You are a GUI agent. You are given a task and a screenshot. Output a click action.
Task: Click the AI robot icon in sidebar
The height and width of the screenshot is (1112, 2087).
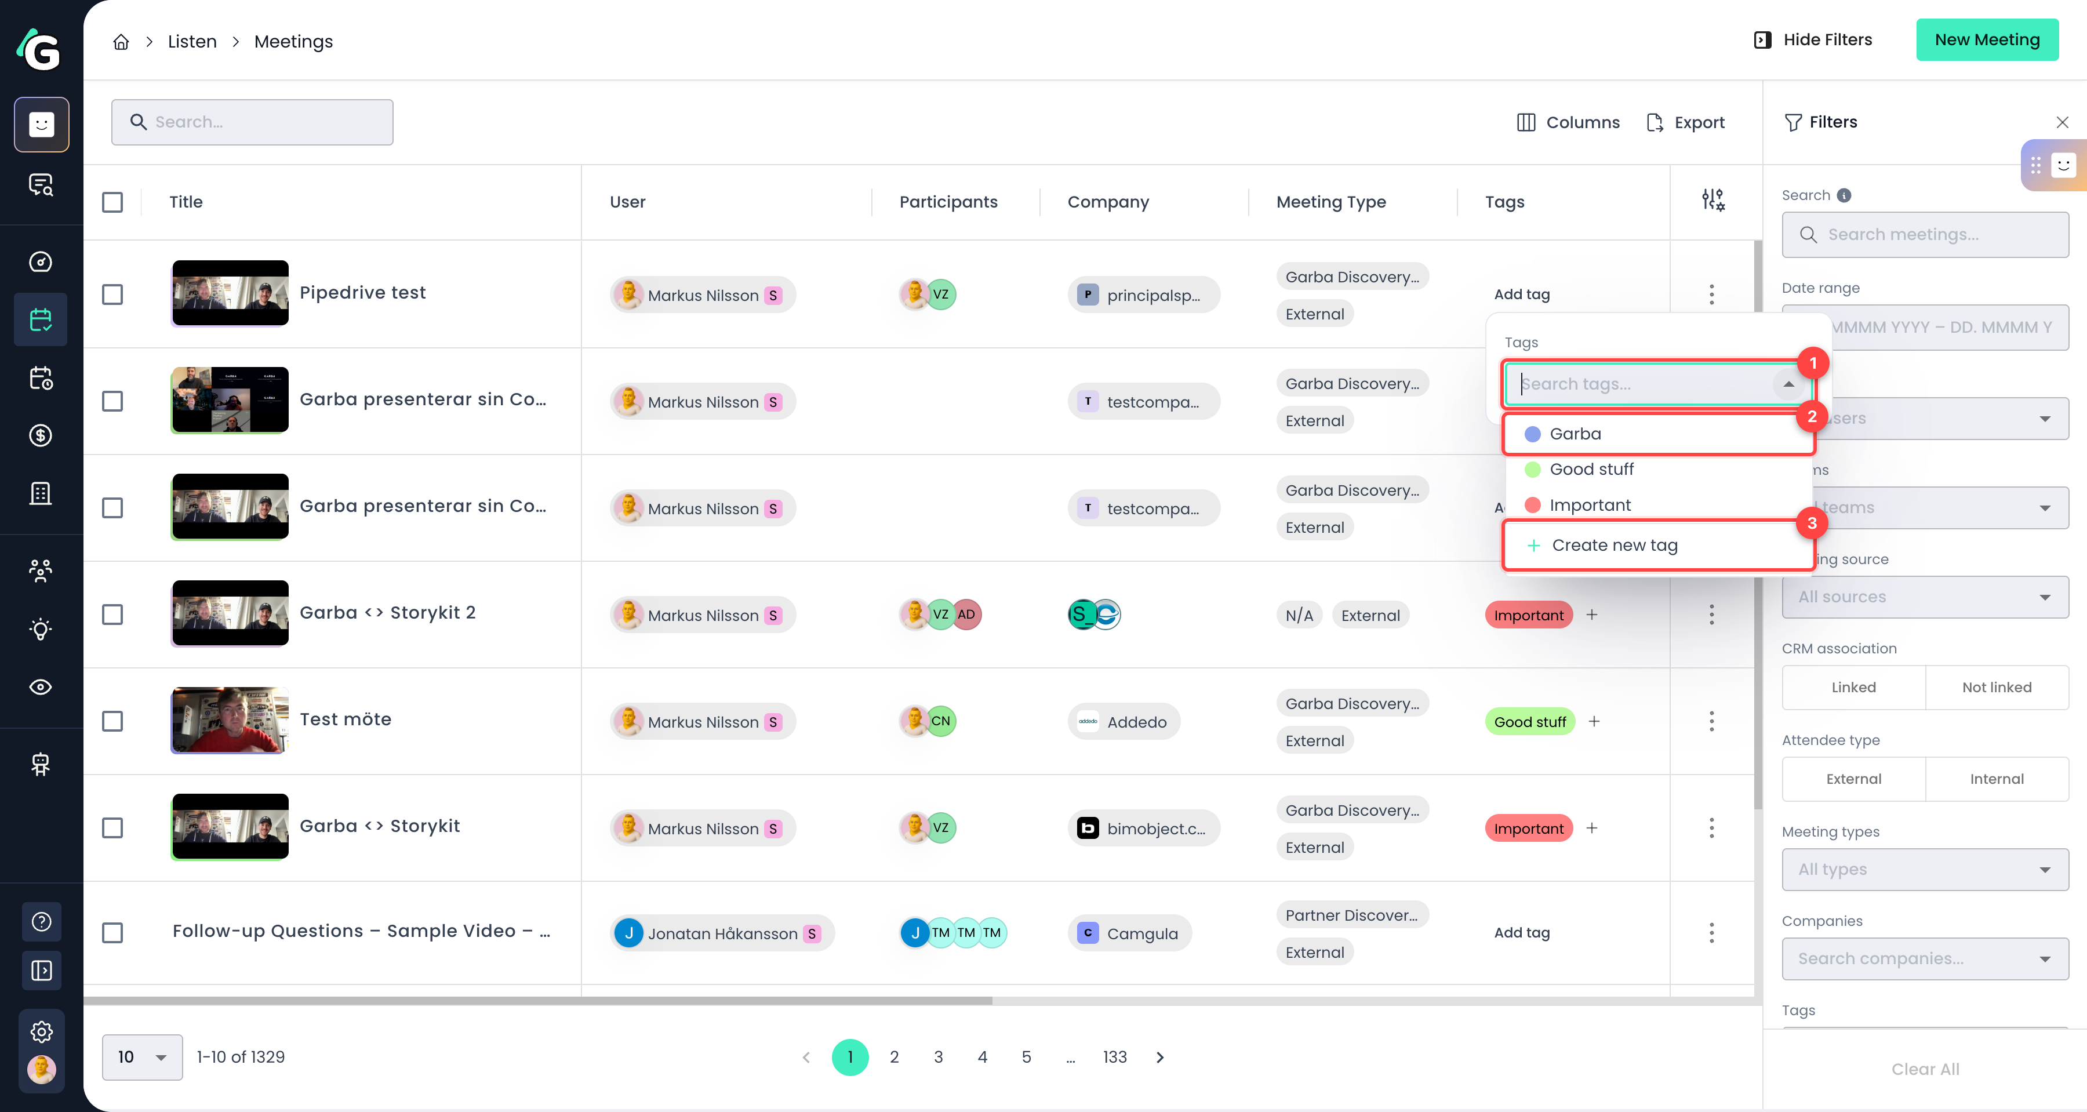(x=41, y=762)
